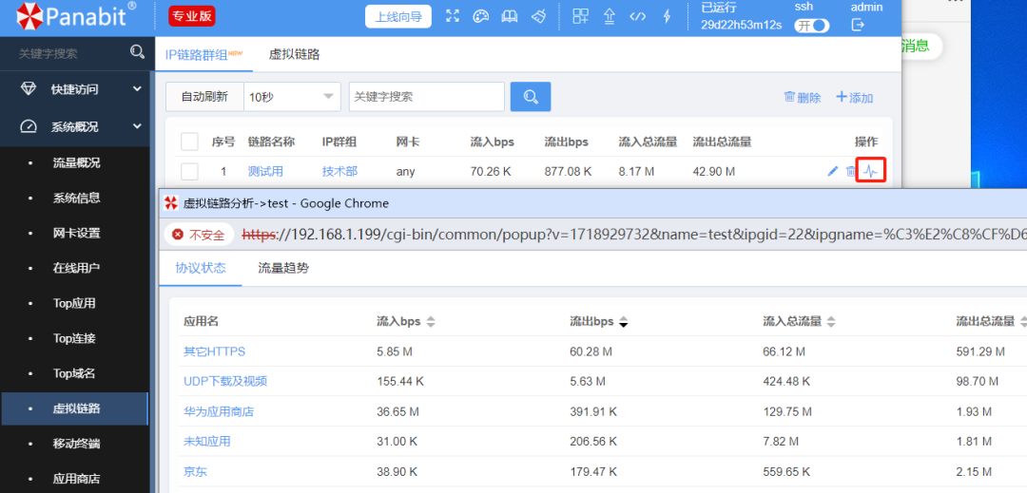
Task: Click the 自动刷新 button
Action: click(x=204, y=97)
